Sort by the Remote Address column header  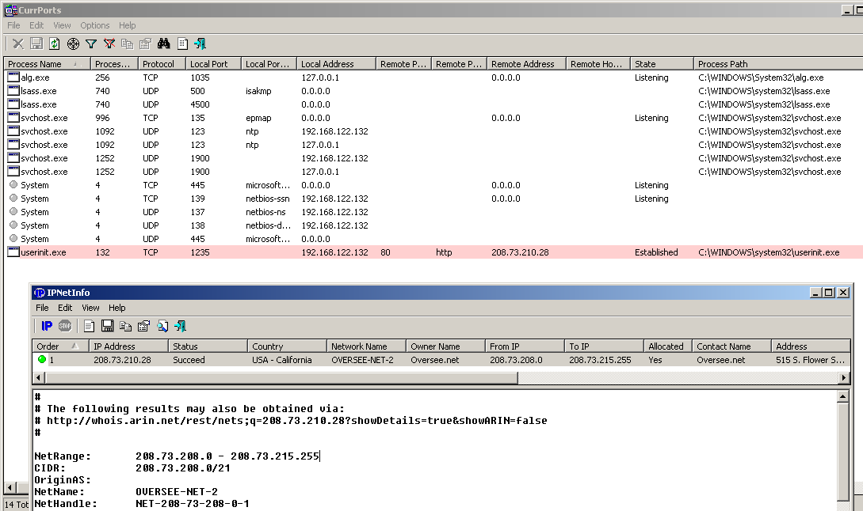point(526,63)
